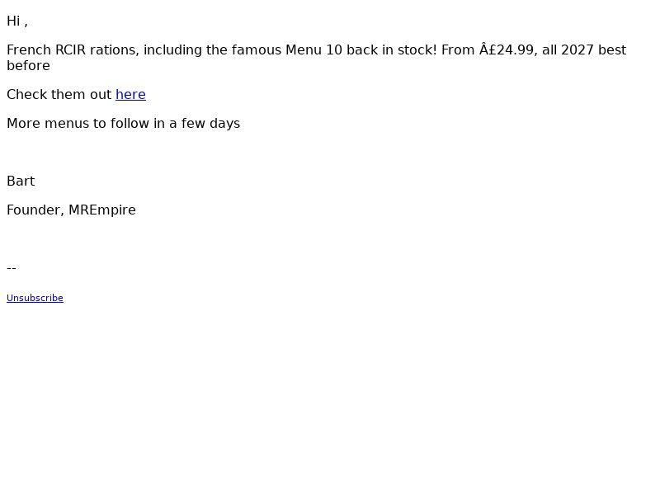The height and width of the screenshot is (495, 660).
Task: Click the word 'From' before the price
Action: click(x=459, y=50)
